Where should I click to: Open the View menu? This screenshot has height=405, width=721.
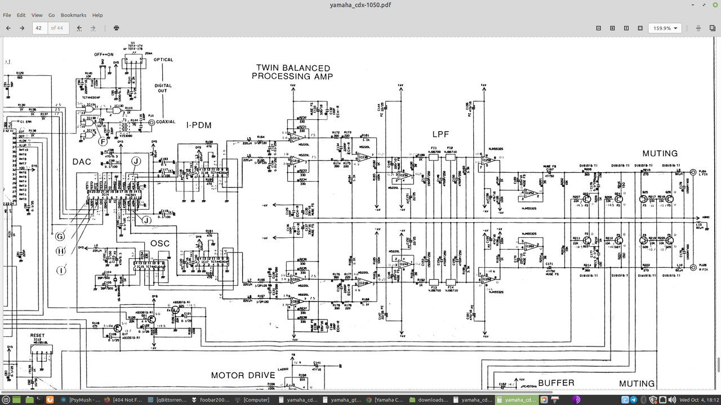37,15
